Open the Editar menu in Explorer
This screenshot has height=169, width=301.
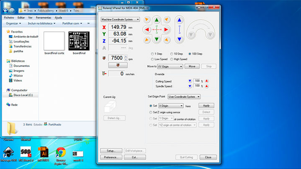[x=21, y=18]
